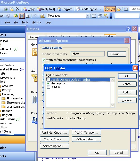
Task: Open the Actions menu
Action: coord(37,22)
